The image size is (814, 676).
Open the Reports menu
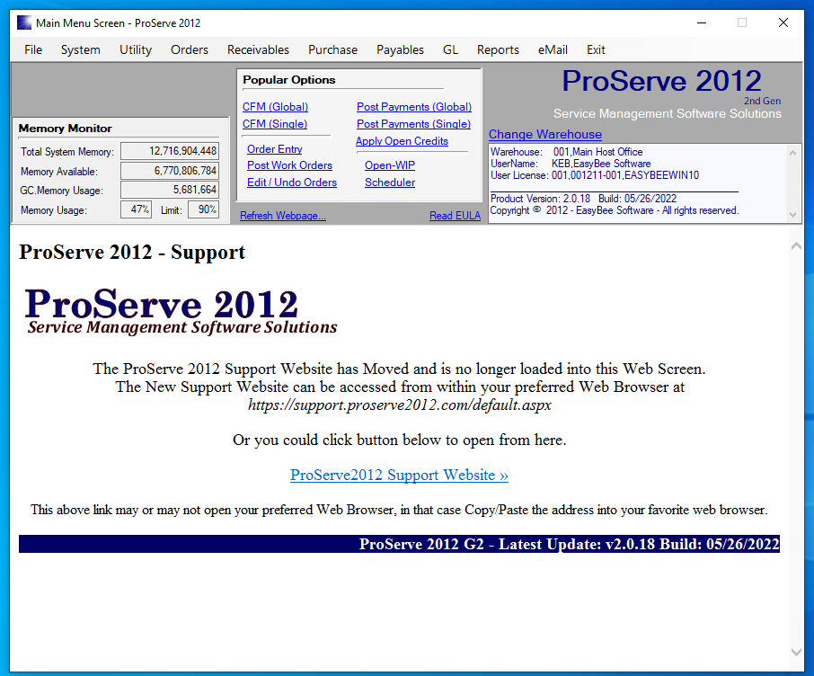pyautogui.click(x=498, y=49)
